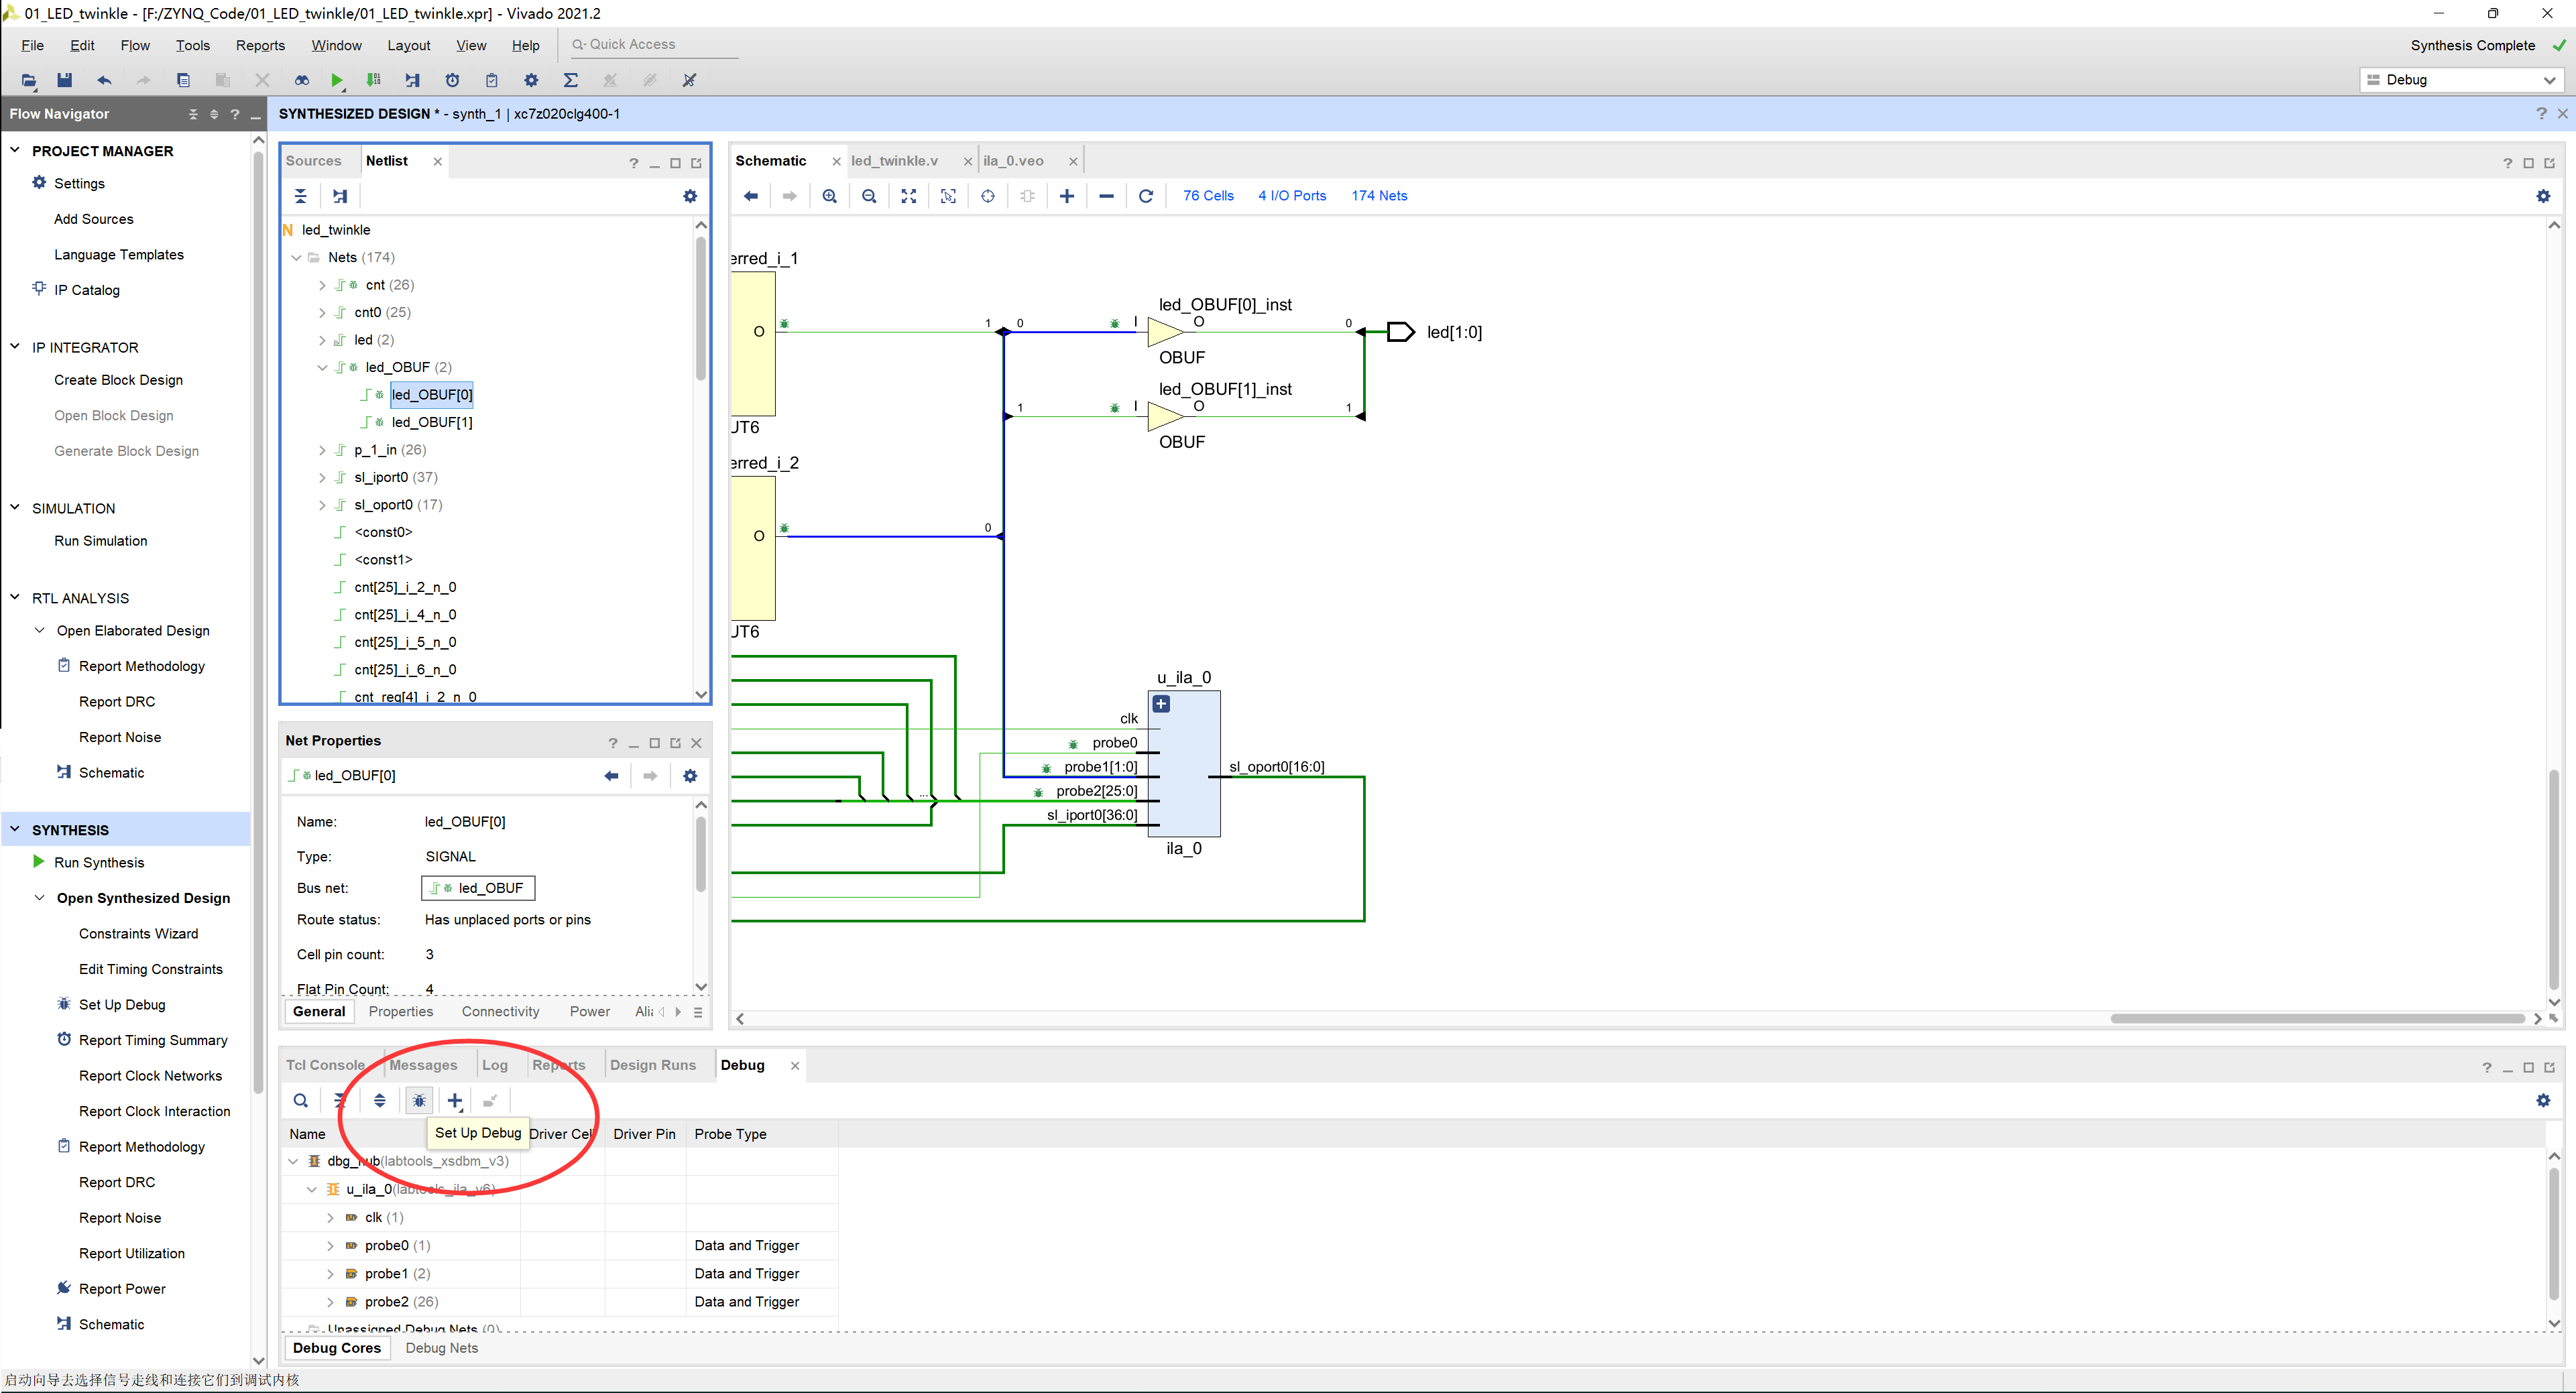Click the forward navigation arrow in Net Properties

pos(648,776)
